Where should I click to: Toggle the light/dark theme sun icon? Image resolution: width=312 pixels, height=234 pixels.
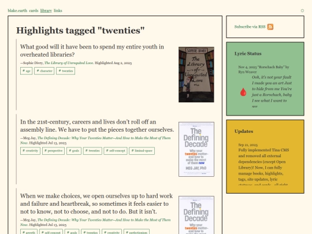pyautogui.click(x=302, y=10)
